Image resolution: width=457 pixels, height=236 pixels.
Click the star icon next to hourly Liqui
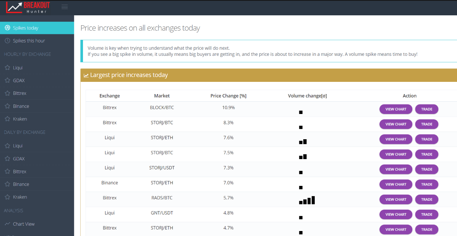pos(8,68)
